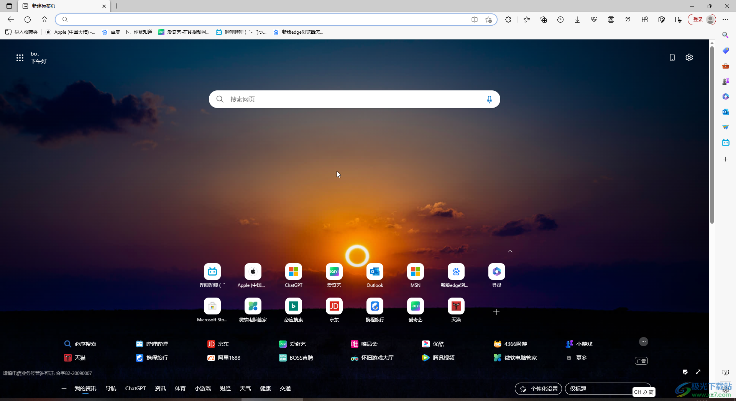The width and height of the screenshot is (736, 401).
Task: Open the MSN quick link tile
Action: [x=416, y=276]
